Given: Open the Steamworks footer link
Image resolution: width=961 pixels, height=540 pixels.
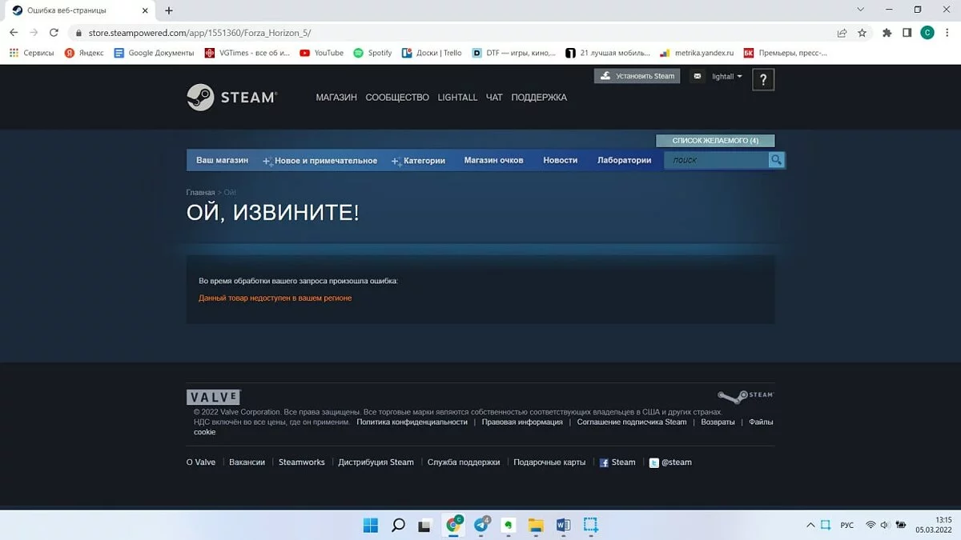Looking at the screenshot, I should click(302, 462).
